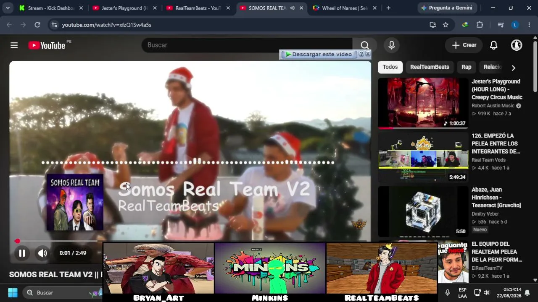Click the Real Team Vods channel name
This screenshot has height=302, width=538.
pos(488,160)
